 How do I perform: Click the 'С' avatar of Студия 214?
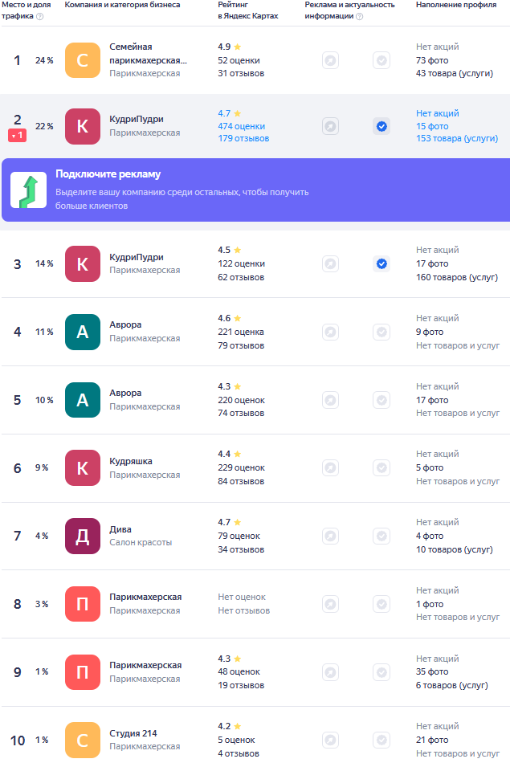click(83, 740)
